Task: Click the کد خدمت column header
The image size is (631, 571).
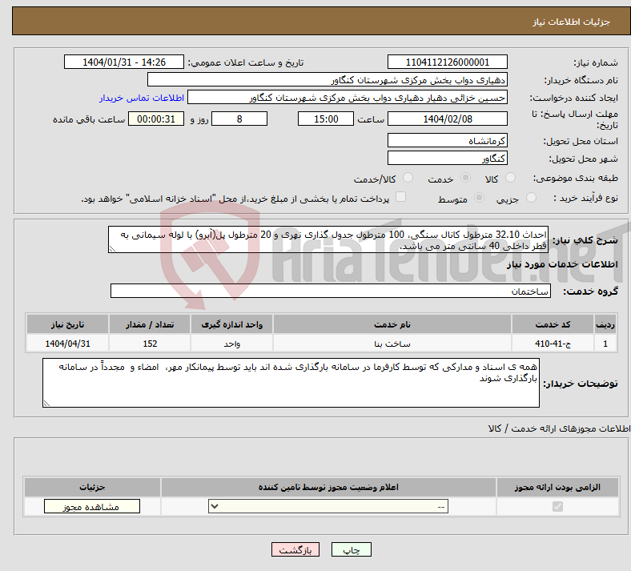Action: pos(553,324)
